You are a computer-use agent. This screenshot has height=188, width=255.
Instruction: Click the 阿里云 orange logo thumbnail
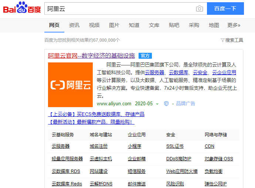(70, 85)
